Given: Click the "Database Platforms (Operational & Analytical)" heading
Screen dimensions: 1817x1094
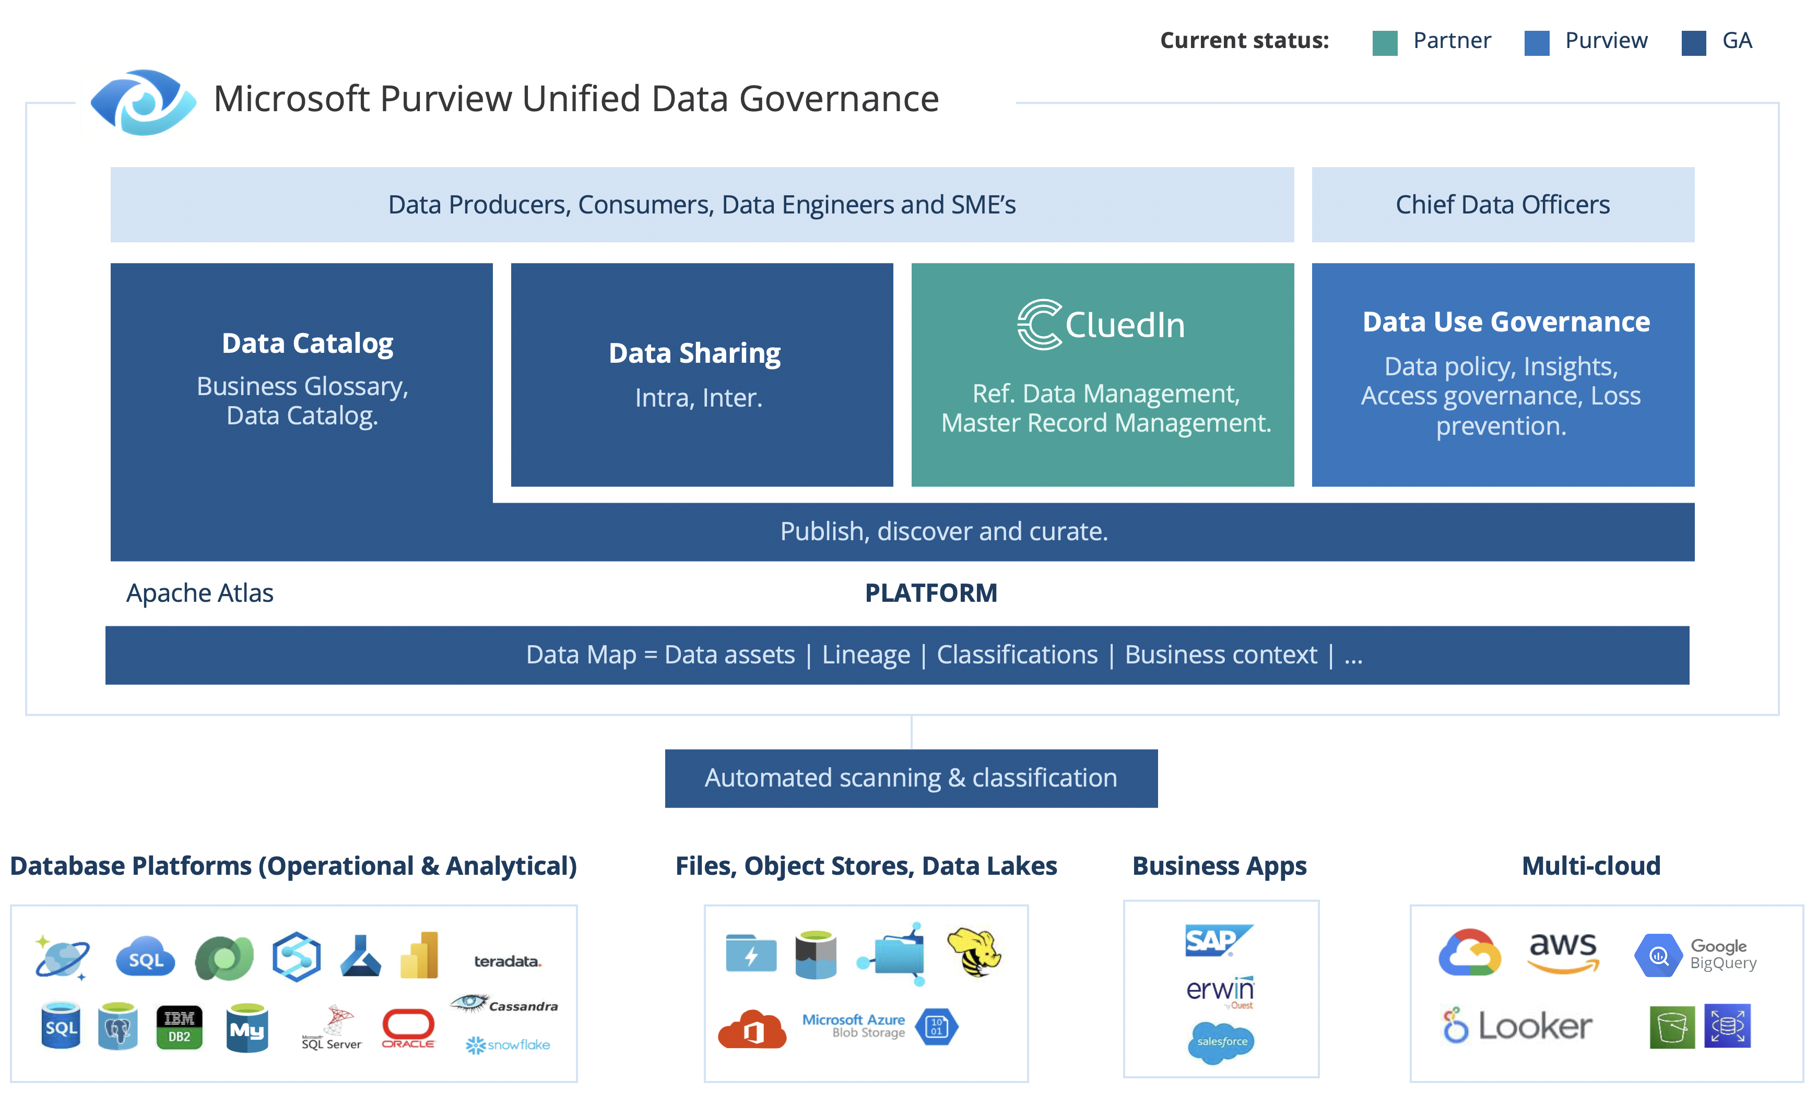Looking at the screenshot, I should coord(293,865).
